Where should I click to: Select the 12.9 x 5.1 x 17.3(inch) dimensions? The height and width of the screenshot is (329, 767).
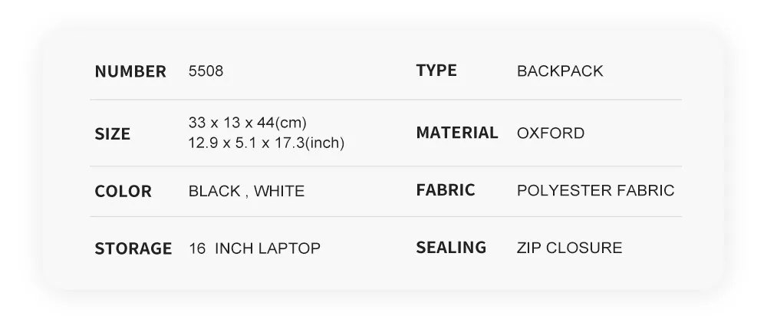point(266,143)
